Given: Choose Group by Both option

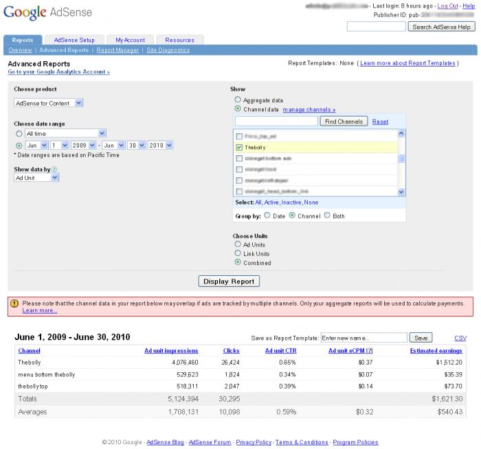Looking at the screenshot, I should coord(327,215).
